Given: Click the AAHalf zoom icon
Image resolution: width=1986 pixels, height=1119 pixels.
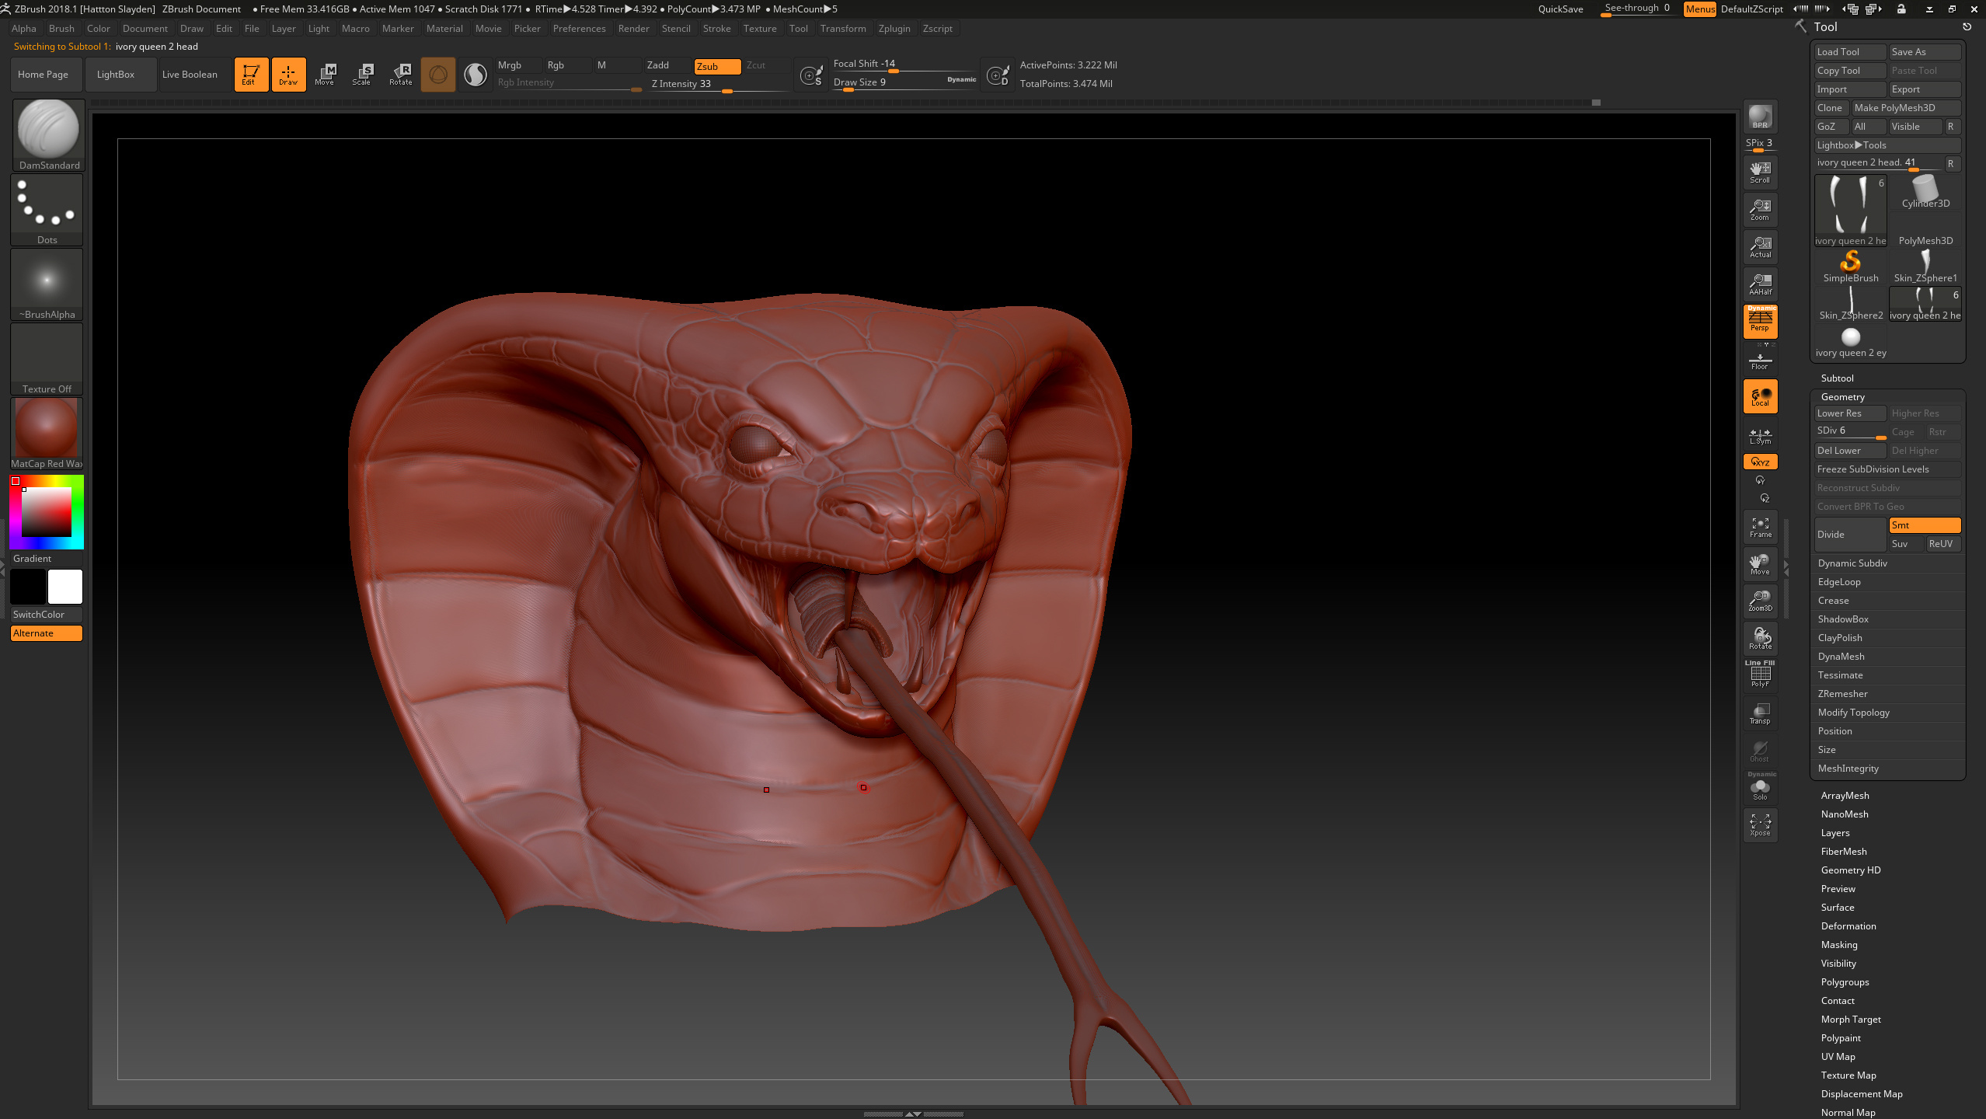Looking at the screenshot, I should [x=1760, y=284].
